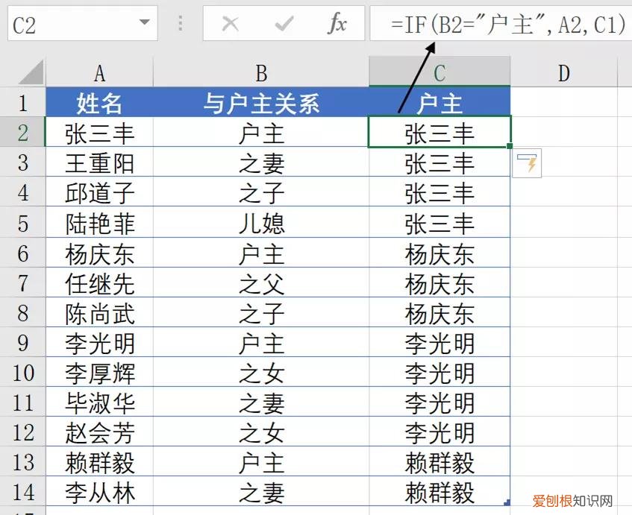Click the vertical dots separator beside Name Box
The height and width of the screenshot is (515, 632).
(179, 23)
